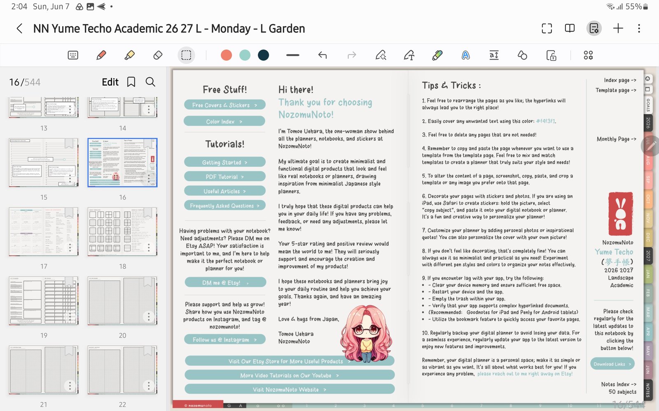Viewport: 659px width, 411px height.
Task: Undo the last action
Action: 322,55
